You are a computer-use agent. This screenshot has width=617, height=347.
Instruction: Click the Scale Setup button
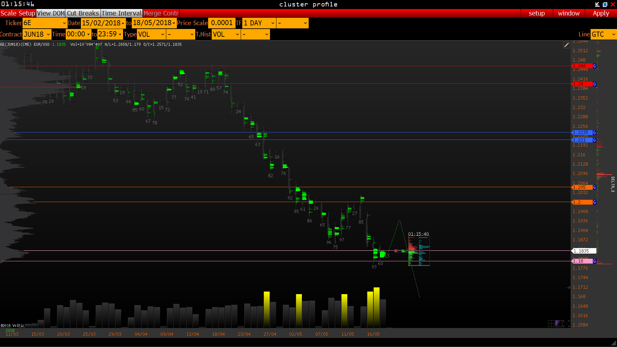point(18,13)
